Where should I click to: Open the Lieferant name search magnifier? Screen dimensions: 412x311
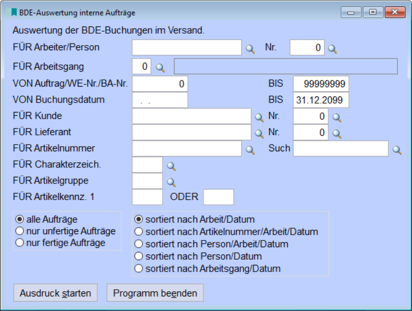click(x=259, y=133)
